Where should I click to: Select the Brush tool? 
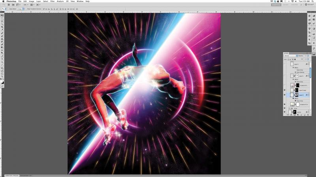tap(2, 36)
